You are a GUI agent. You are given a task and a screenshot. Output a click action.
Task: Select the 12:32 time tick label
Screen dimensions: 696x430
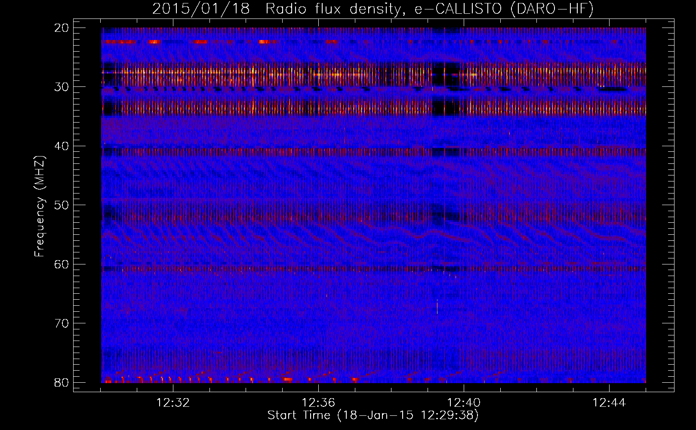click(173, 403)
